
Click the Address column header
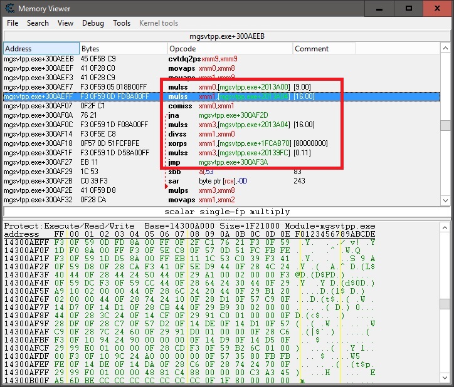pos(41,48)
